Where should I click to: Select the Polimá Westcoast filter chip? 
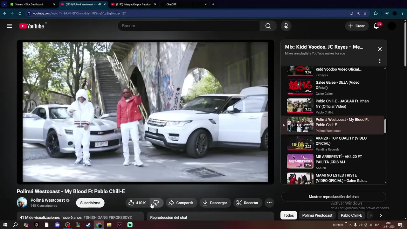[x=317, y=215]
